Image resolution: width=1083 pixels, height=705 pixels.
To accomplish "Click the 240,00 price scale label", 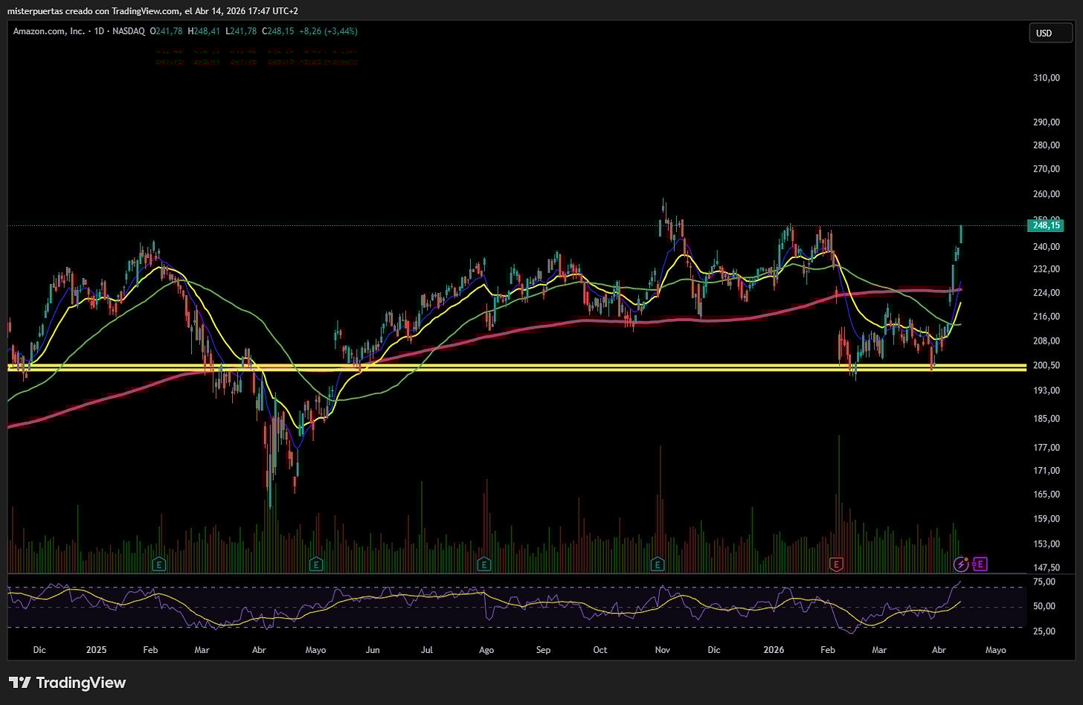I will (x=1047, y=247).
